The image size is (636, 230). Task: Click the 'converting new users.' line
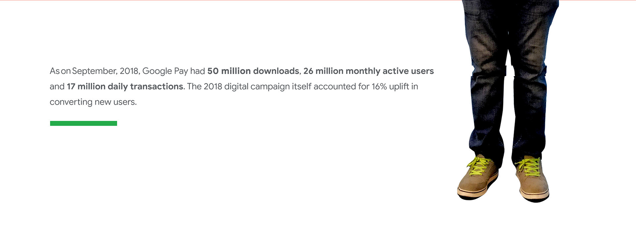click(x=93, y=102)
